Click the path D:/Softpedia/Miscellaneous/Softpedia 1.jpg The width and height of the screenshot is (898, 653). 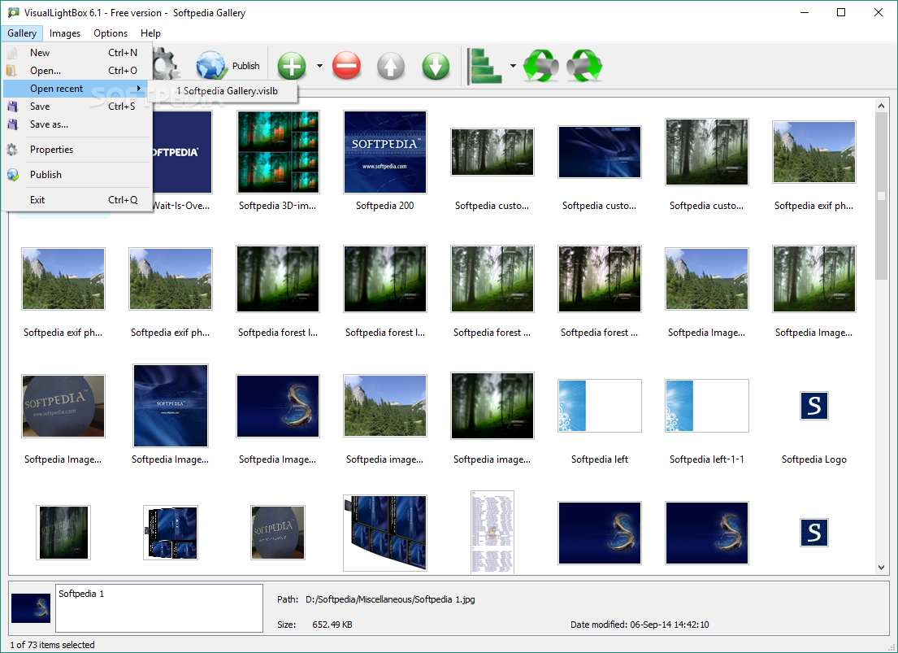[x=390, y=599]
